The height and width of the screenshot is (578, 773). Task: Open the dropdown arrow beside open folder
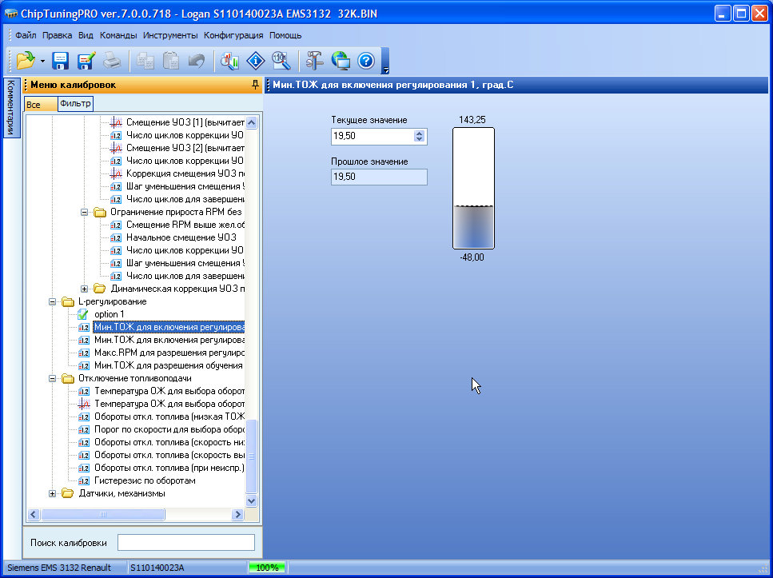(x=42, y=61)
